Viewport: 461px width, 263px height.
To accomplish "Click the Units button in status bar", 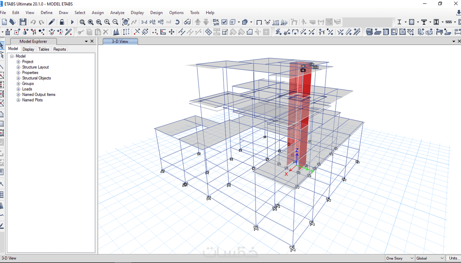I will point(454,258).
